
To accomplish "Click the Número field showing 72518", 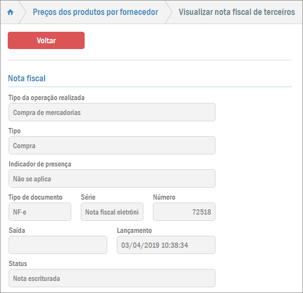I will tap(184, 212).
